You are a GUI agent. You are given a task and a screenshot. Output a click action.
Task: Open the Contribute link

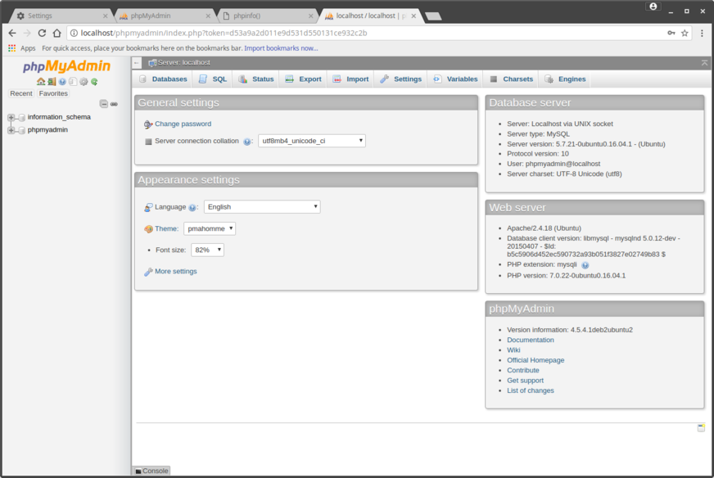(522, 370)
